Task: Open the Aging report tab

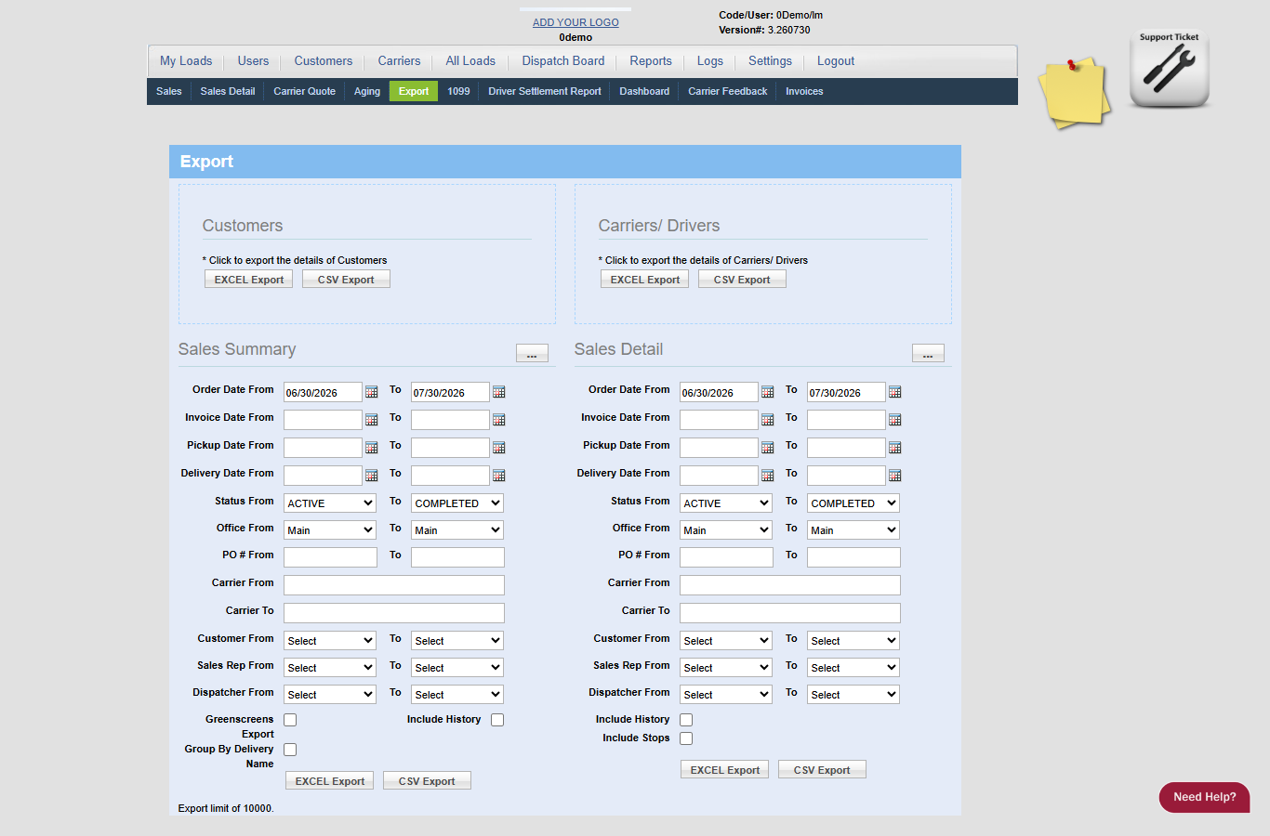Action: click(367, 91)
